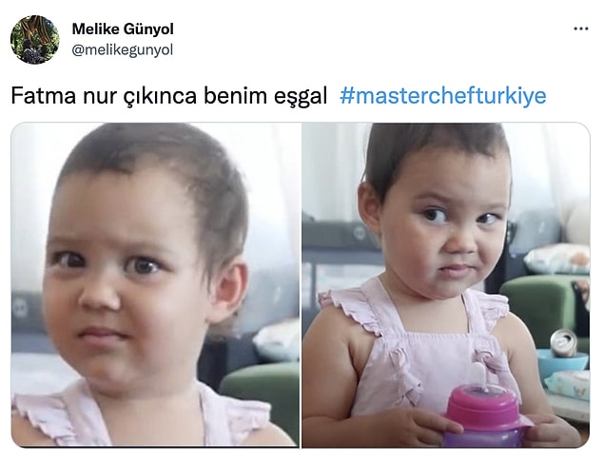Click the ruffled dress strap in right photo

355,308
